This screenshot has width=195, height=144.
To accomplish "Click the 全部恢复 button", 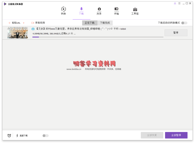I will coord(152,135).
